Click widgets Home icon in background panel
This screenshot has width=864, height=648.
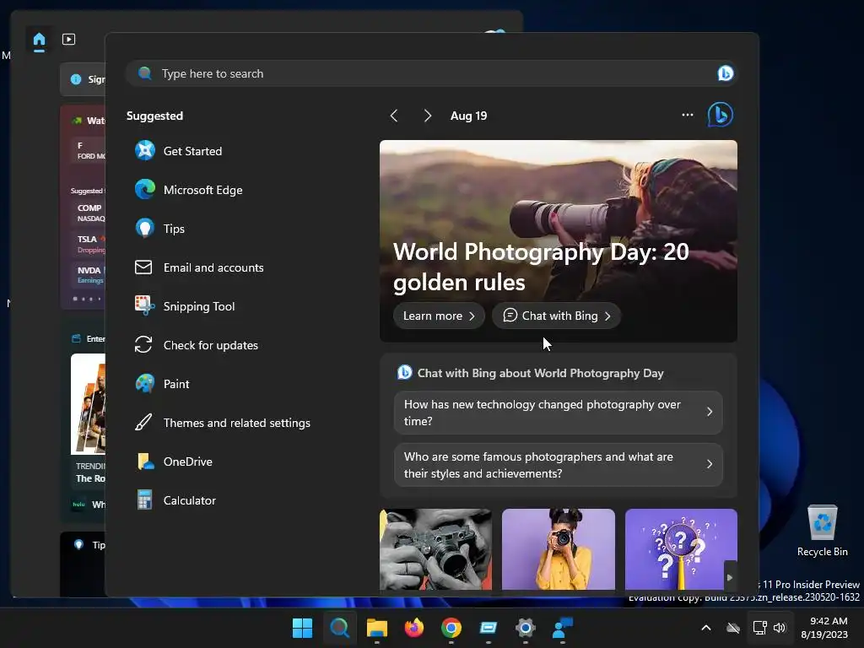point(39,40)
